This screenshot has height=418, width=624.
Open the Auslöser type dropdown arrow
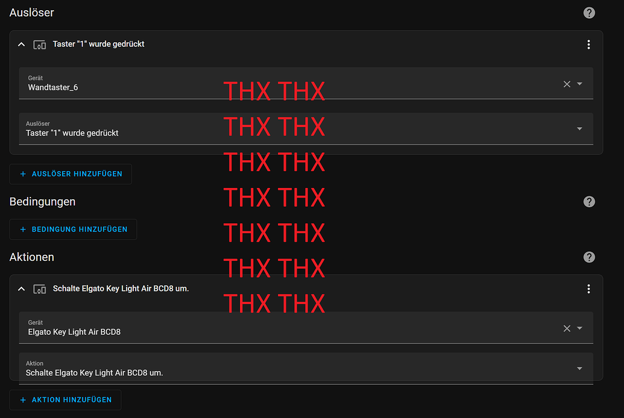[579, 129]
